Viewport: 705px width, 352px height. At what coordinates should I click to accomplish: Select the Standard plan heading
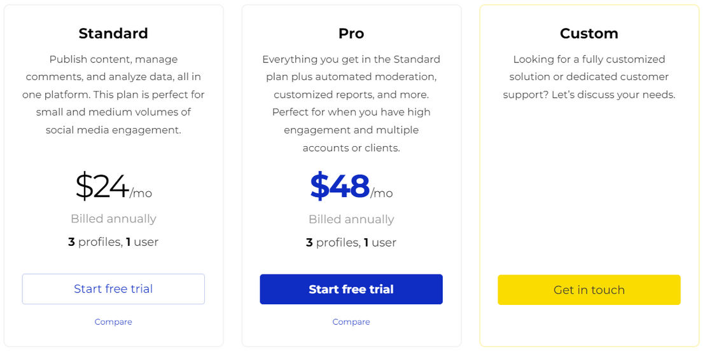click(x=113, y=34)
